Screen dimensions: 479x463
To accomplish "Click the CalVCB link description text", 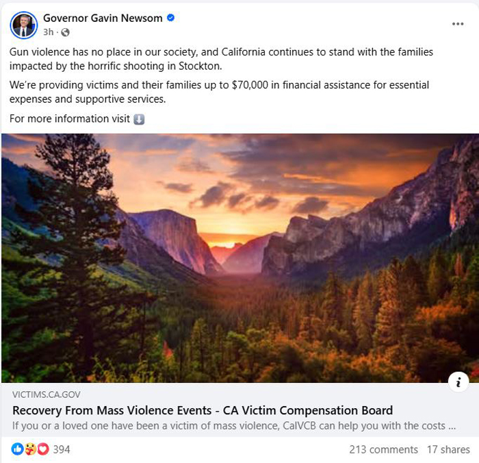I will pyautogui.click(x=234, y=425).
